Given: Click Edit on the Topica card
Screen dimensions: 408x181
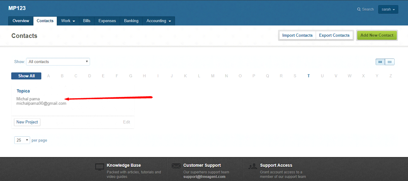Looking at the screenshot, I should pyautogui.click(x=126, y=122).
